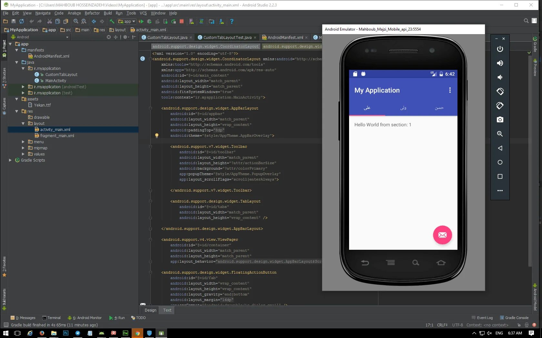
Task: Click Sync Project with Gradle Files icon
Action: pos(201,21)
